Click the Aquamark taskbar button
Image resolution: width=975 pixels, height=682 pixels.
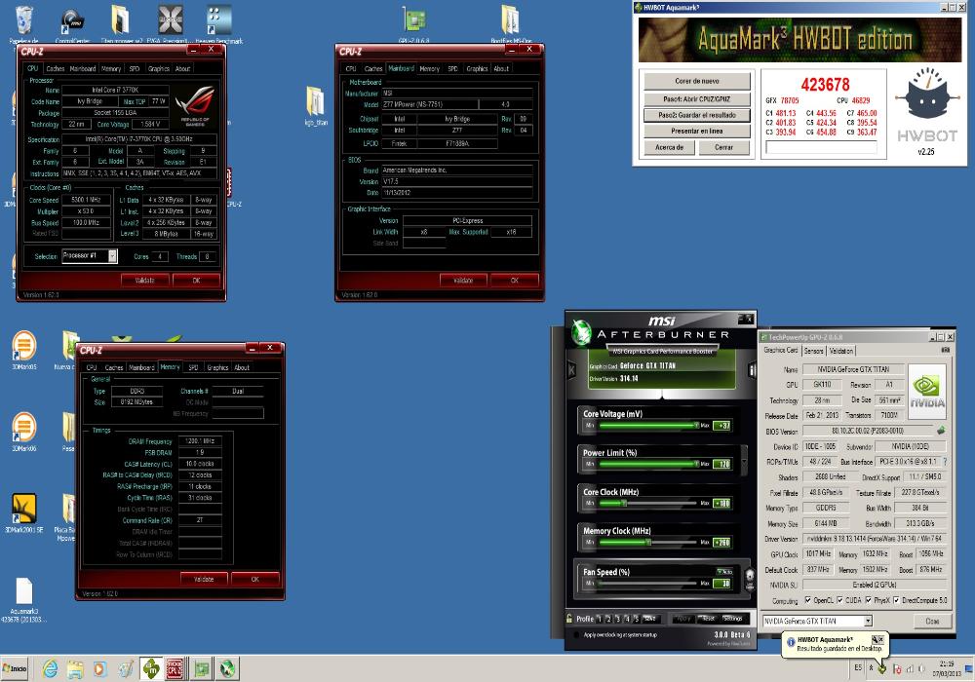tap(151, 668)
